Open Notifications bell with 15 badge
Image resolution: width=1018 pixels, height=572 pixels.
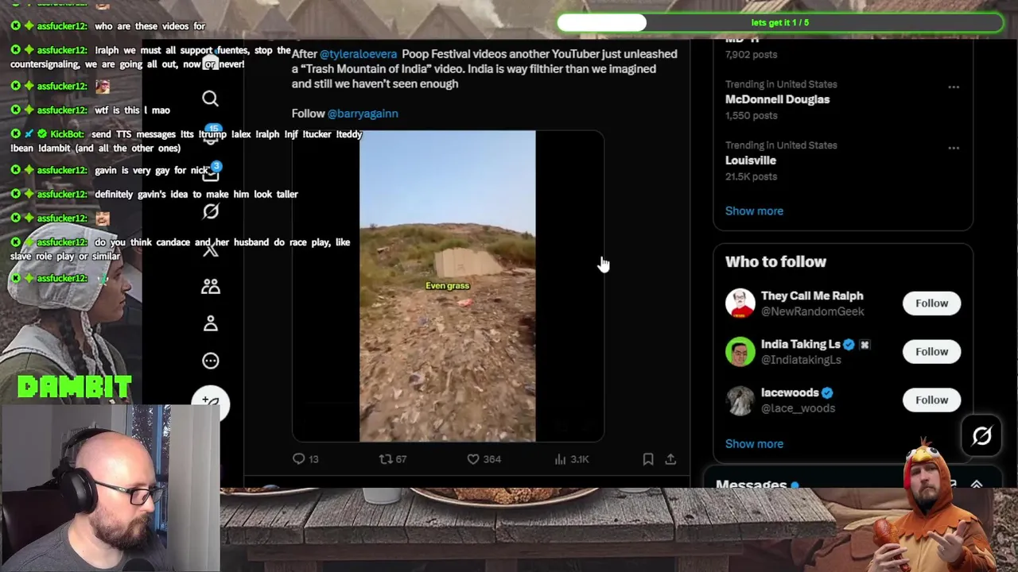point(211,136)
